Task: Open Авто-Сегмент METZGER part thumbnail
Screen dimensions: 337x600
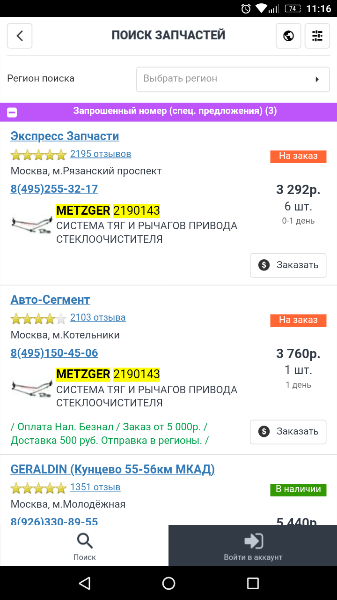Action: pyautogui.click(x=32, y=387)
